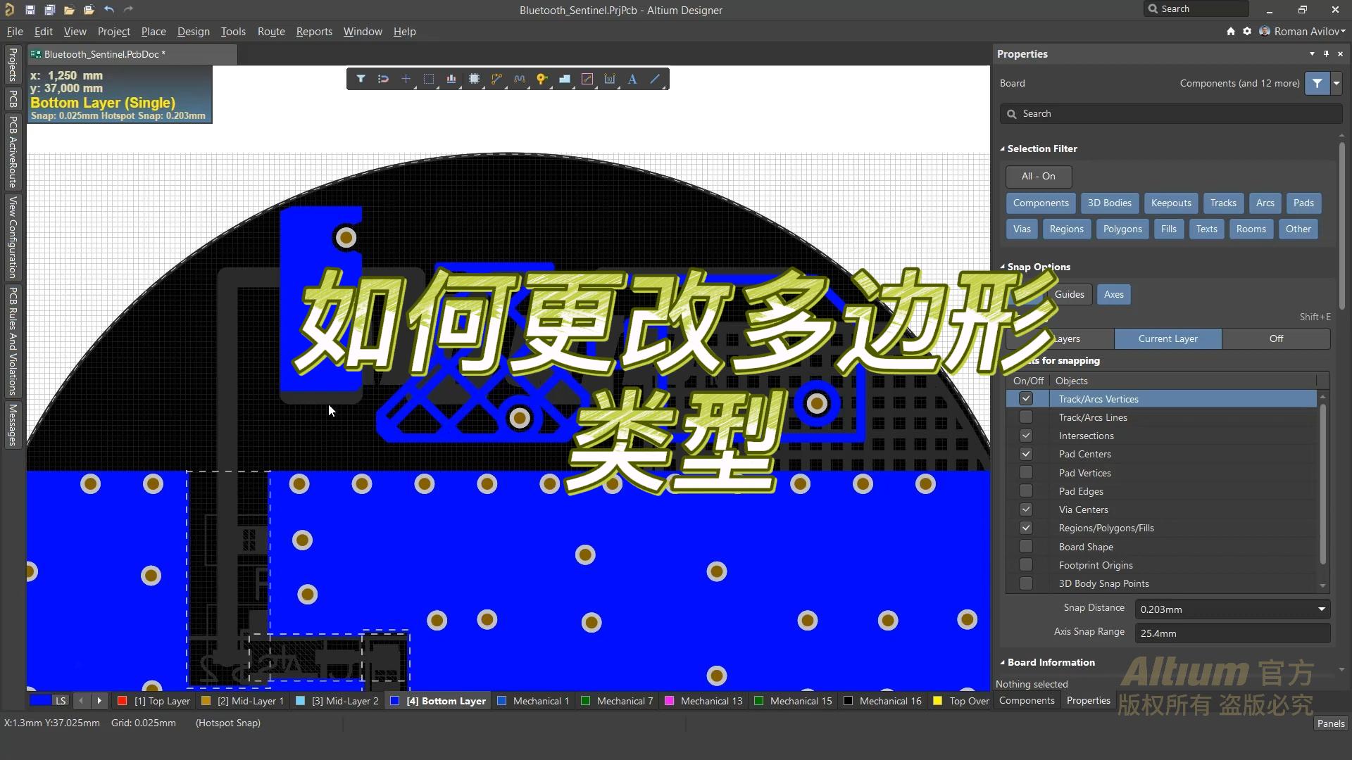
Task: Click inside the Properties panel search field
Action: (1169, 113)
